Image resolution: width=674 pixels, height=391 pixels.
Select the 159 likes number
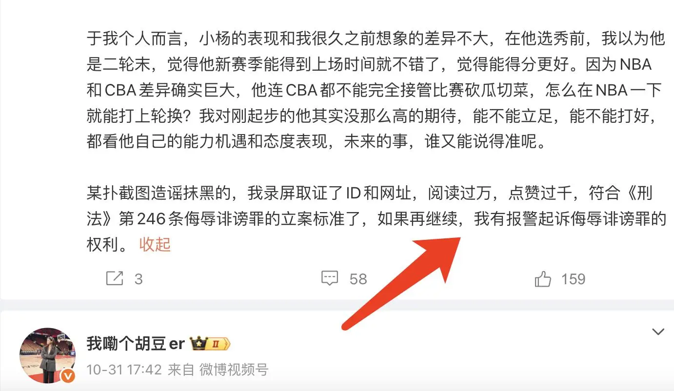573,279
